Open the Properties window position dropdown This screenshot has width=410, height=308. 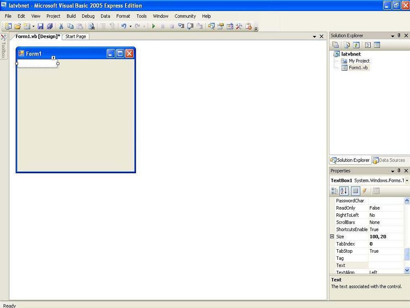point(392,171)
